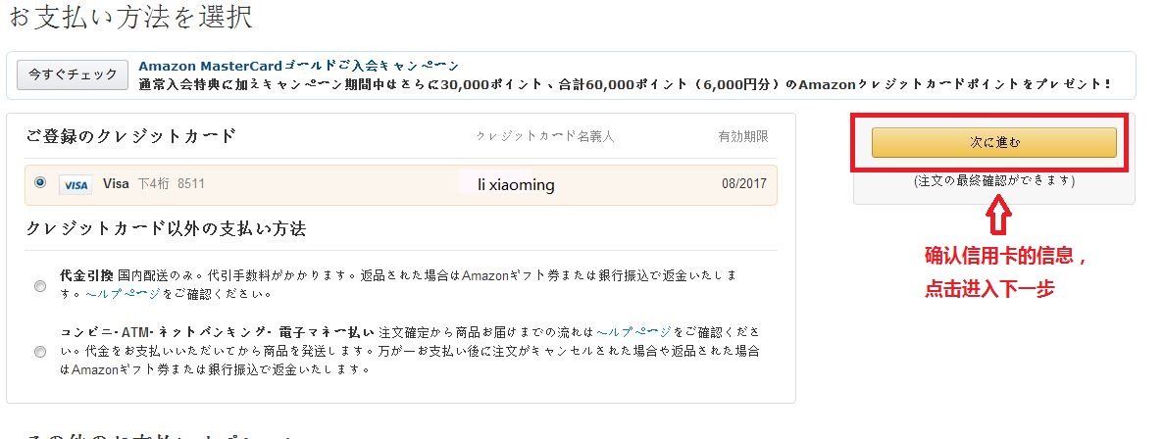Click the クレジットカード名義人 column header
The image size is (1164, 439).
545,136
